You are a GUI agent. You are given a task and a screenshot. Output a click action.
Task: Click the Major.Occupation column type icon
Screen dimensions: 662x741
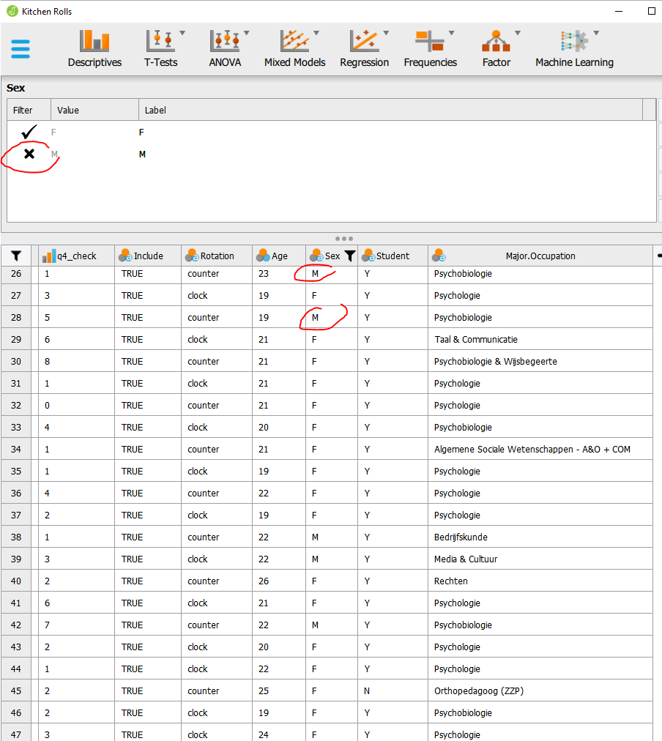pyautogui.click(x=439, y=256)
